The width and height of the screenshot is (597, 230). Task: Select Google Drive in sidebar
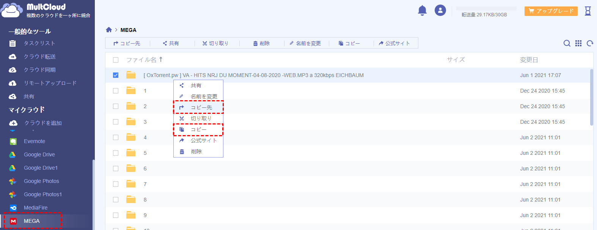[39, 154]
